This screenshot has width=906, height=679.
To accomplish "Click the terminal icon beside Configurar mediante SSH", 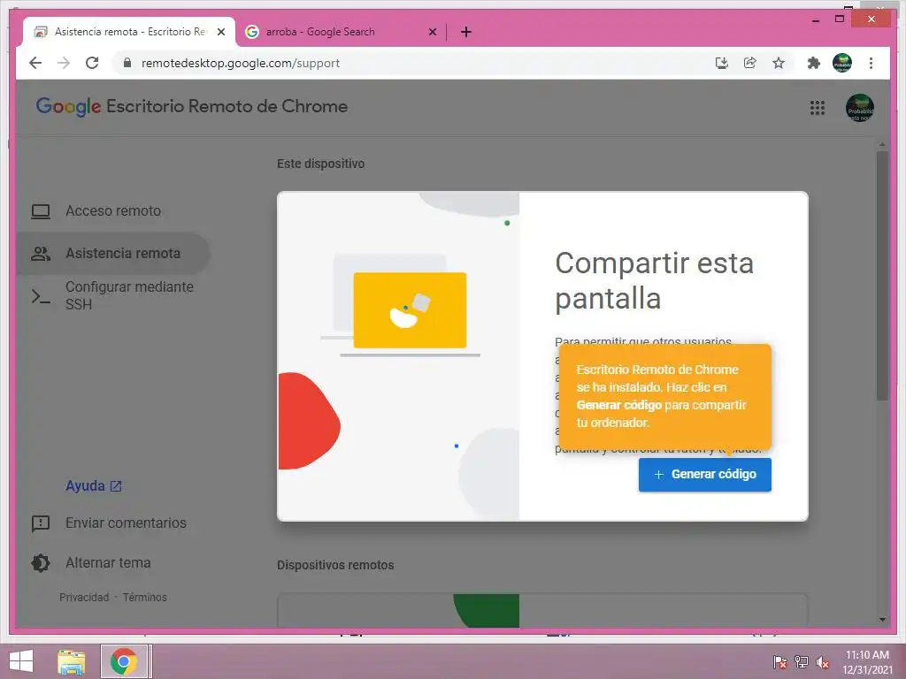I will (x=41, y=297).
